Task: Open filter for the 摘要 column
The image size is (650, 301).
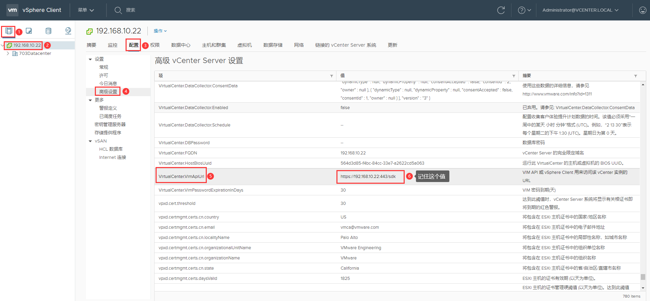Action: pos(635,76)
